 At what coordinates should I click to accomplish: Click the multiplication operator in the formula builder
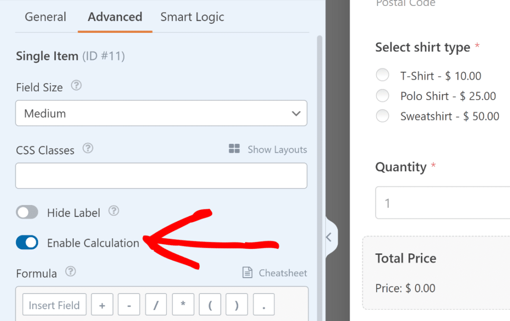pyautogui.click(x=183, y=304)
